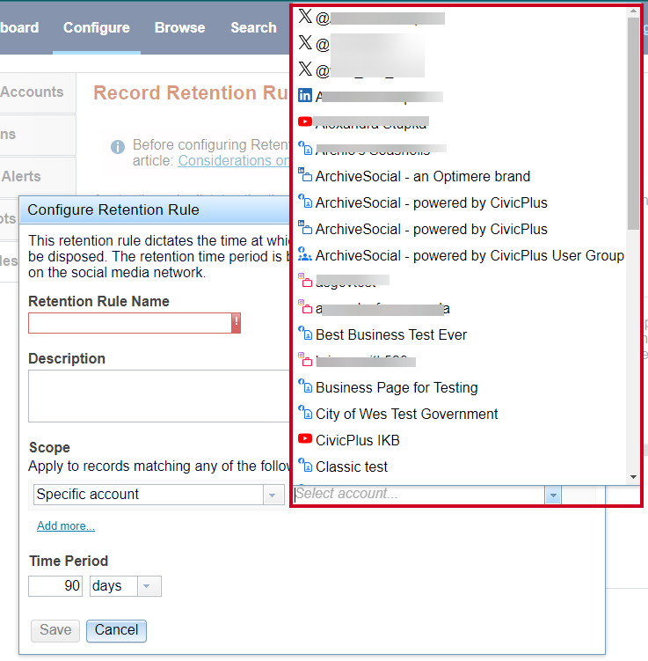The height and width of the screenshot is (661, 648).
Task: Open the Considerations article link
Action: click(234, 161)
